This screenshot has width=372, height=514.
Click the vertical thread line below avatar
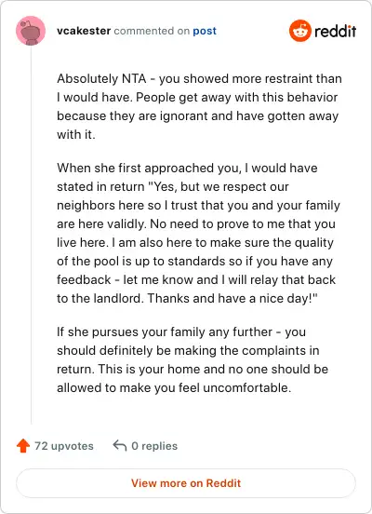click(x=31, y=235)
